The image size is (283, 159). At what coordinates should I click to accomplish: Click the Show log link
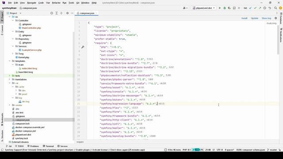266,18
